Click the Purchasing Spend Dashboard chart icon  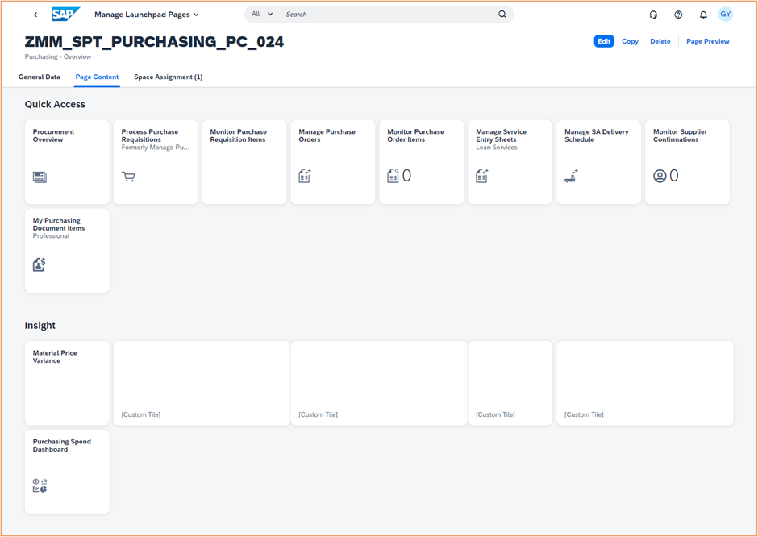pos(40,485)
